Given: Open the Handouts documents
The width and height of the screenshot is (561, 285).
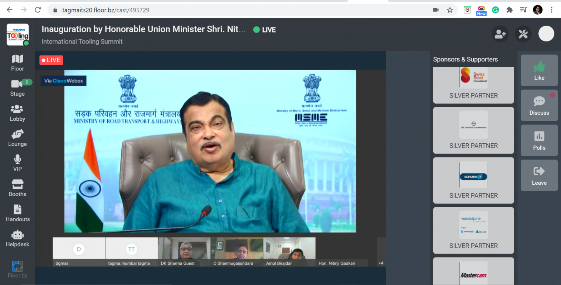Looking at the screenshot, I should [x=17, y=213].
